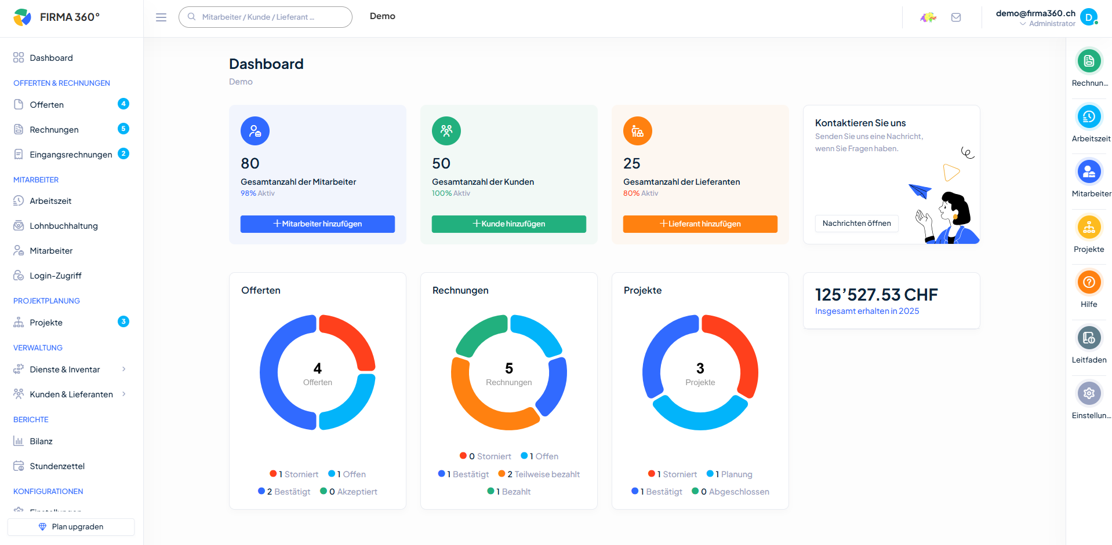The width and height of the screenshot is (1112, 545).
Task: Click the hamburger menu beside the search bar
Action: click(161, 17)
